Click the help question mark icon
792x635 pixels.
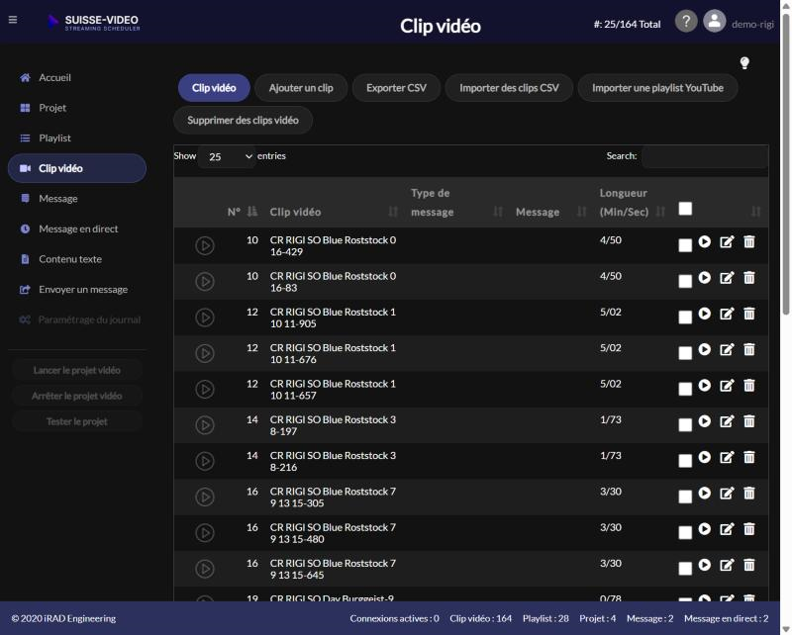[686, 22]
